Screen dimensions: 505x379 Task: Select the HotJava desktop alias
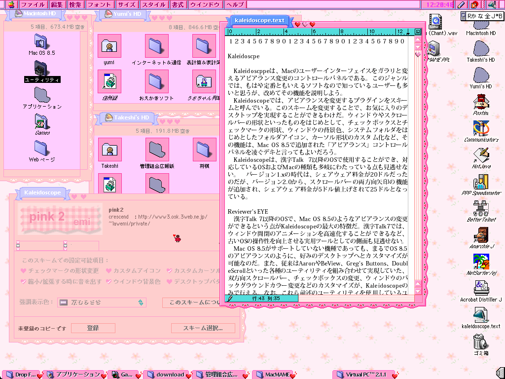click(x=481, y=155)
